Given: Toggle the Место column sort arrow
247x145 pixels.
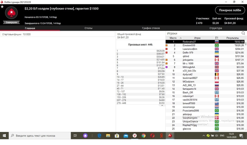Looking at the screenshot, I should click(x=181, y=38).
